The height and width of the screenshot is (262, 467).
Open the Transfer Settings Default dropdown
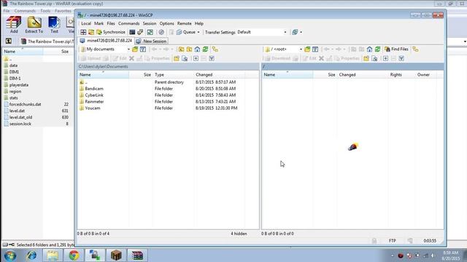pyautogui.click(x=262, y=32)
